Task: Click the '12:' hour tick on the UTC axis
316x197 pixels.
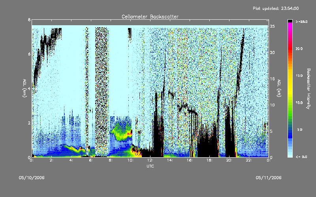Action: 150,160
